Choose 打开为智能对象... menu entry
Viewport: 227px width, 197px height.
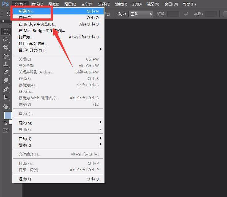58,44
